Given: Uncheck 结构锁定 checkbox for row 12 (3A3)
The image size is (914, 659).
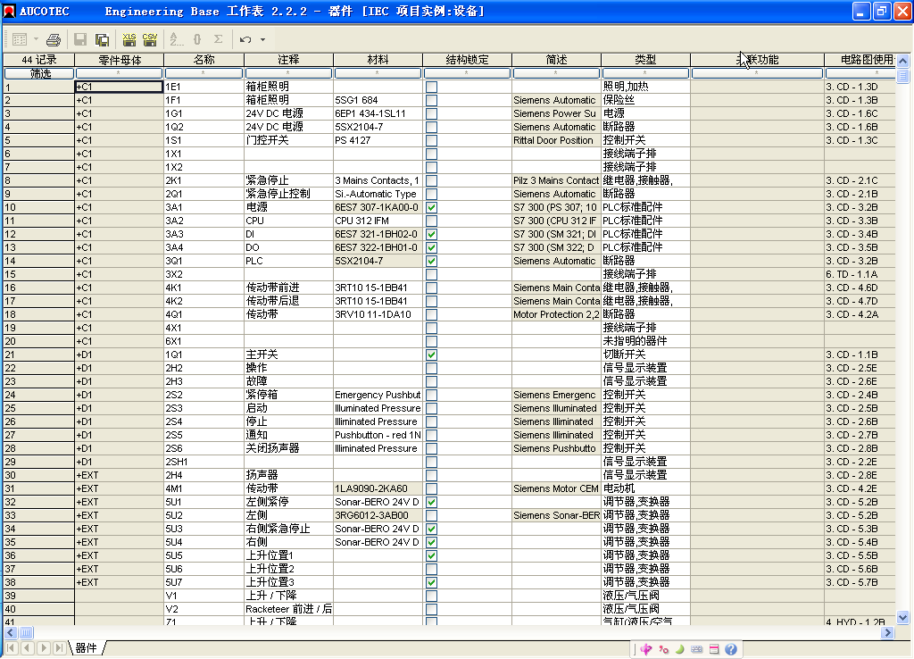Looking at the screenshot, I should click(431, 235).
